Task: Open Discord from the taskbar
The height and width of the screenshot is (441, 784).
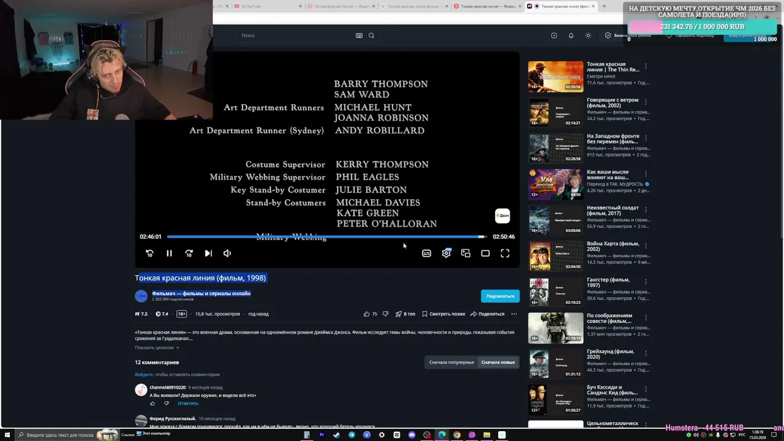Action: 412,435
